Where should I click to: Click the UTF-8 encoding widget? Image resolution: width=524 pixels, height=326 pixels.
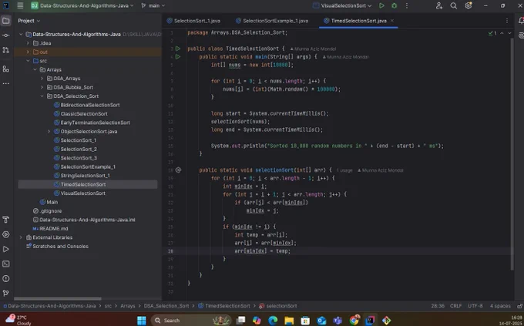click(475, 306)
